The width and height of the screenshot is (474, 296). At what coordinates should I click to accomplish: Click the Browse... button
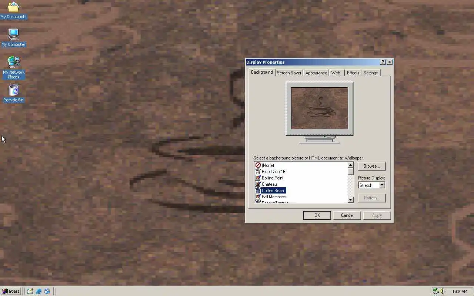(x=371, y=166)
